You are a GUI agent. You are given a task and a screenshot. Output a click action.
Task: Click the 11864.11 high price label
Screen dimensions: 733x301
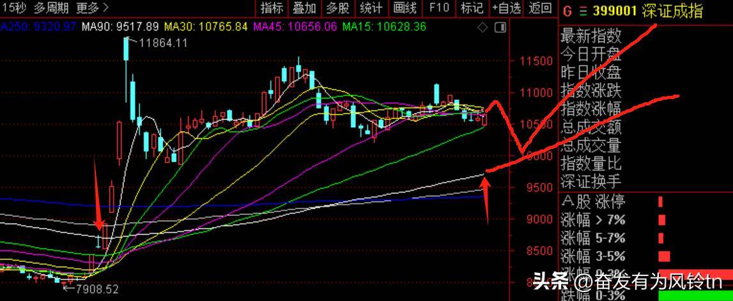point(163,43)
